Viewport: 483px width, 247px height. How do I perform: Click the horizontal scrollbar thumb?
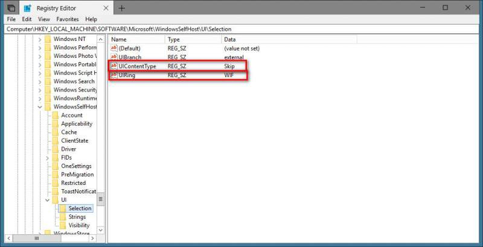coord(36,239)
